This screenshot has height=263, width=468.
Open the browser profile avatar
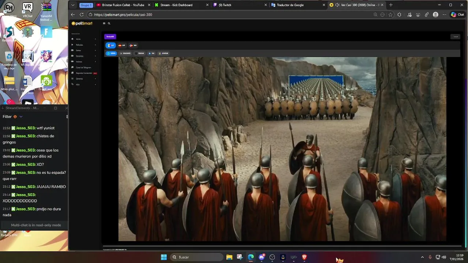(435, 15)
